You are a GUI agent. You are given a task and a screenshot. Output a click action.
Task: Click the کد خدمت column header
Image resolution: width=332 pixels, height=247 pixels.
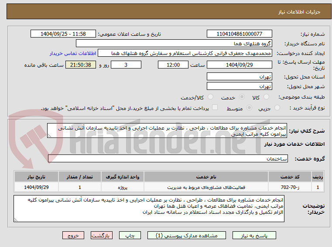coord(290,177)
